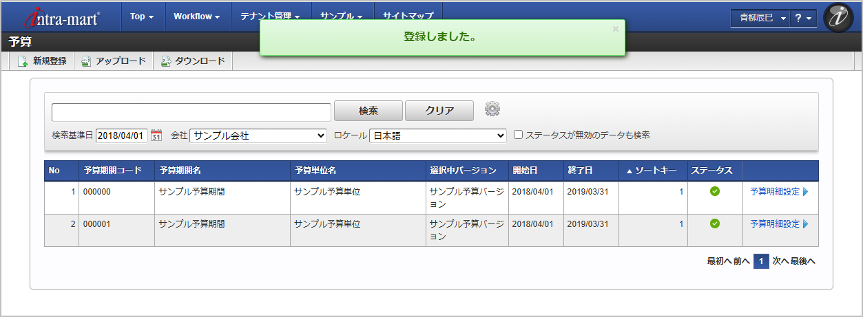
Task: Open the テナント管理 menu
Action: pyautogui.click(x=270, y=16)
